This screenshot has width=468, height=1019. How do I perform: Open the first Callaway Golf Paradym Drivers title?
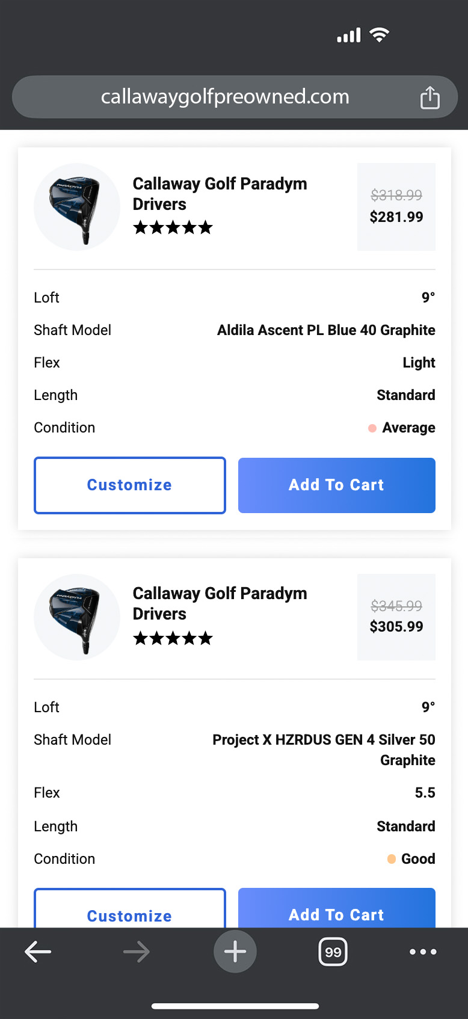click(x=220, y=194)
